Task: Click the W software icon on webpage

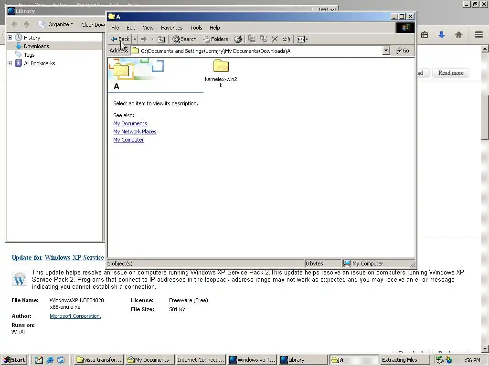Action: point(19,278)
